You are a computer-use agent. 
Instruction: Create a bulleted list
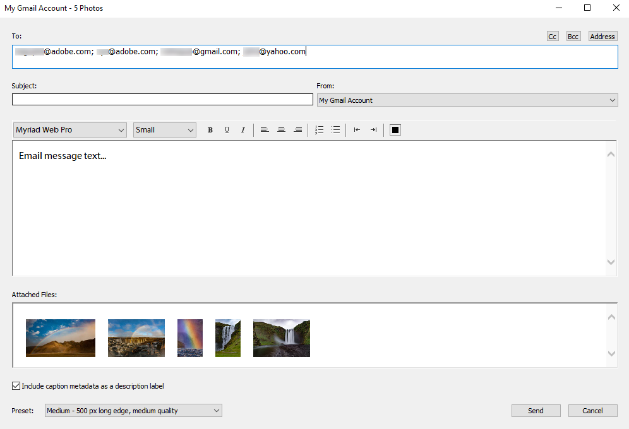click(x=335, y=130)
